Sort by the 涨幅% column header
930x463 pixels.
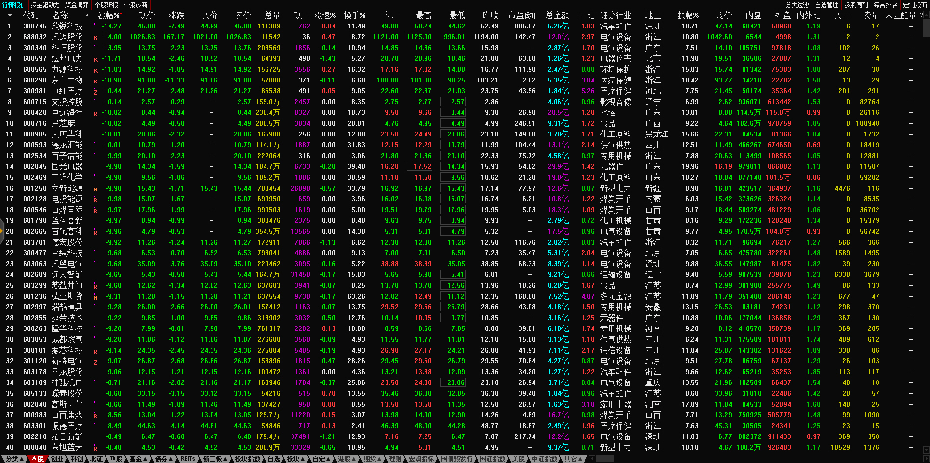(x=108, y=15)
